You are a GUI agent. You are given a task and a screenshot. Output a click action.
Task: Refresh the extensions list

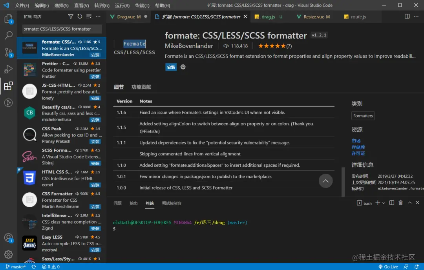[80, 16]
